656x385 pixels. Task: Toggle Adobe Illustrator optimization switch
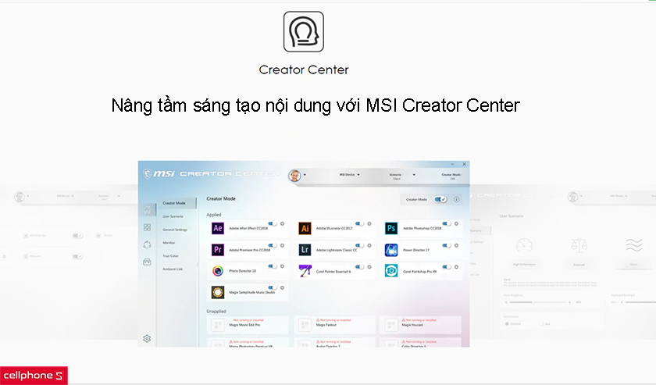click(x=360, y=224)
